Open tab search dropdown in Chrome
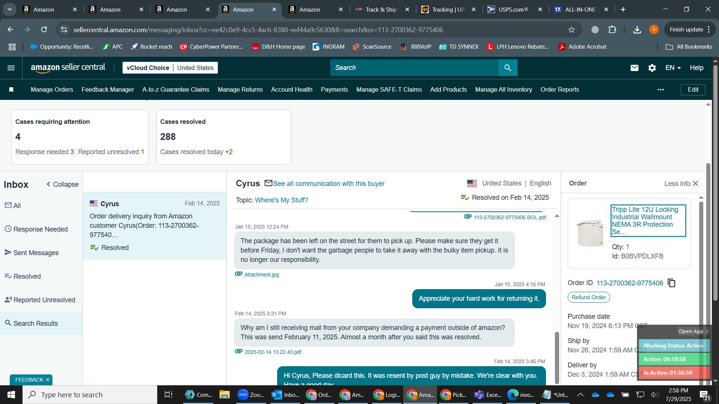This screenshot has height=404, width=719. click(9, 9)
